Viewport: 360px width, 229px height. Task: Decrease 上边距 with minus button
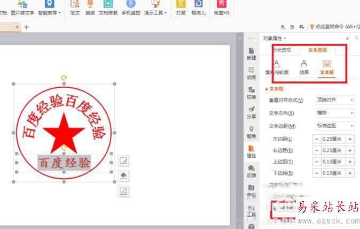[317, 162]
